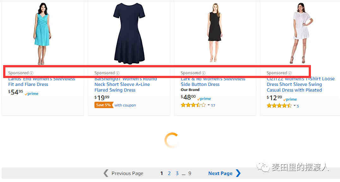Open Lands' End Fit and Flare Dress link
The height and width of the screenshot is (182, 340).
click(42, 82)
